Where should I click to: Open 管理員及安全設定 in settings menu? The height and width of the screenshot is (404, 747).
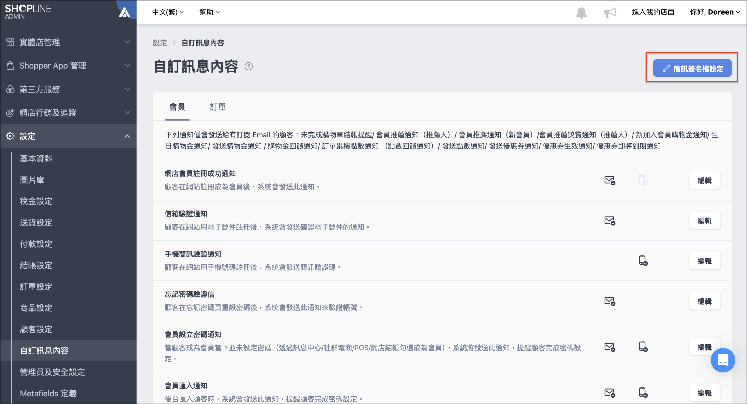coord(52,372)
